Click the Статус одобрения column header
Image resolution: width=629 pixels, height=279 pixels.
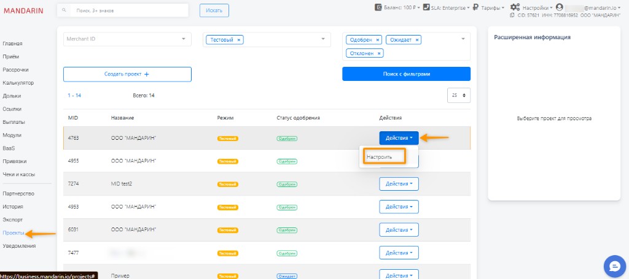298,118
